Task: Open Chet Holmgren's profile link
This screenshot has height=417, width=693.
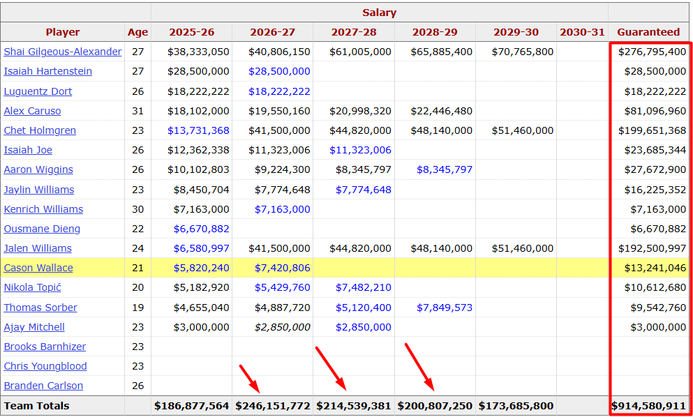Action: (x=40, y=130)
